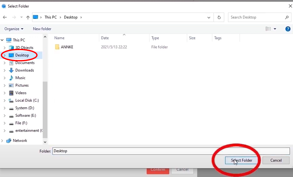Expand the Network tree node
Screen dimensions: 293x177
point(2,141)
